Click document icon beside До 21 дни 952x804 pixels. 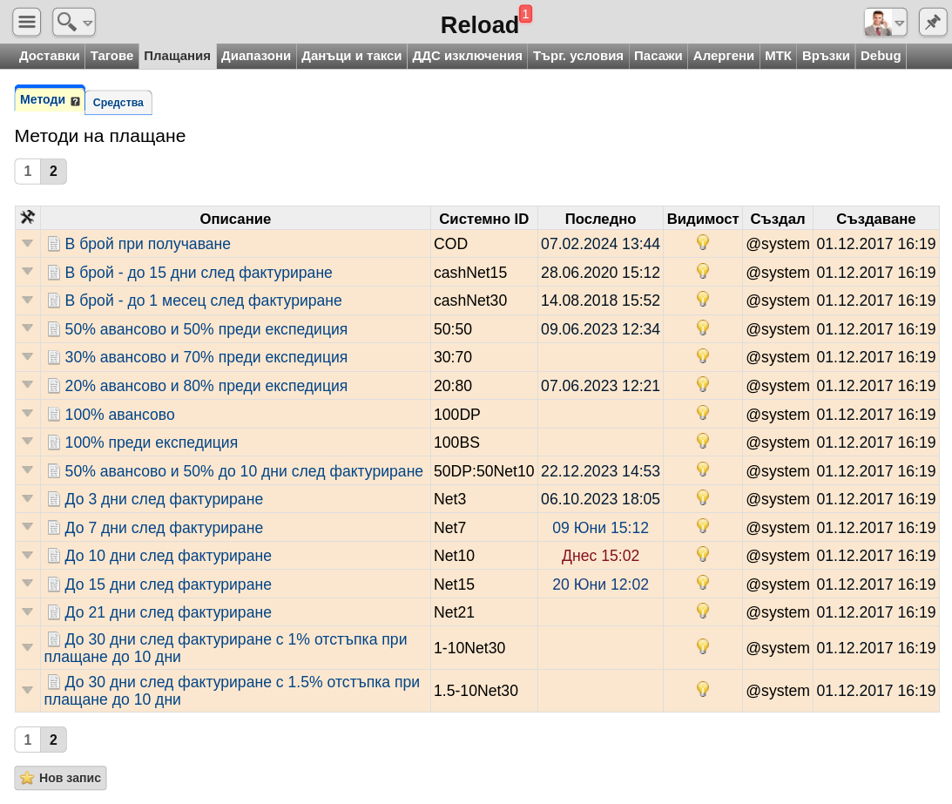tap(54, 612)
